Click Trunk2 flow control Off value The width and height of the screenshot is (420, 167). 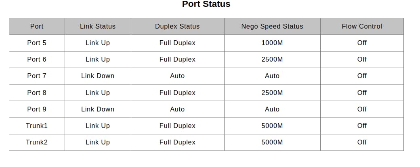tap(362, 142)
